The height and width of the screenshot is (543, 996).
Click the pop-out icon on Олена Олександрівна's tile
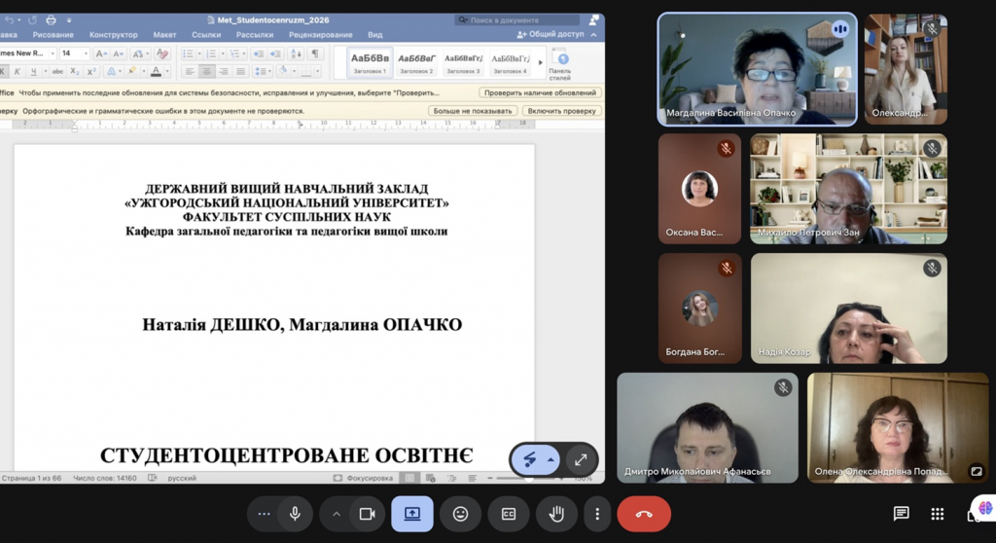[x=977, y=471]
